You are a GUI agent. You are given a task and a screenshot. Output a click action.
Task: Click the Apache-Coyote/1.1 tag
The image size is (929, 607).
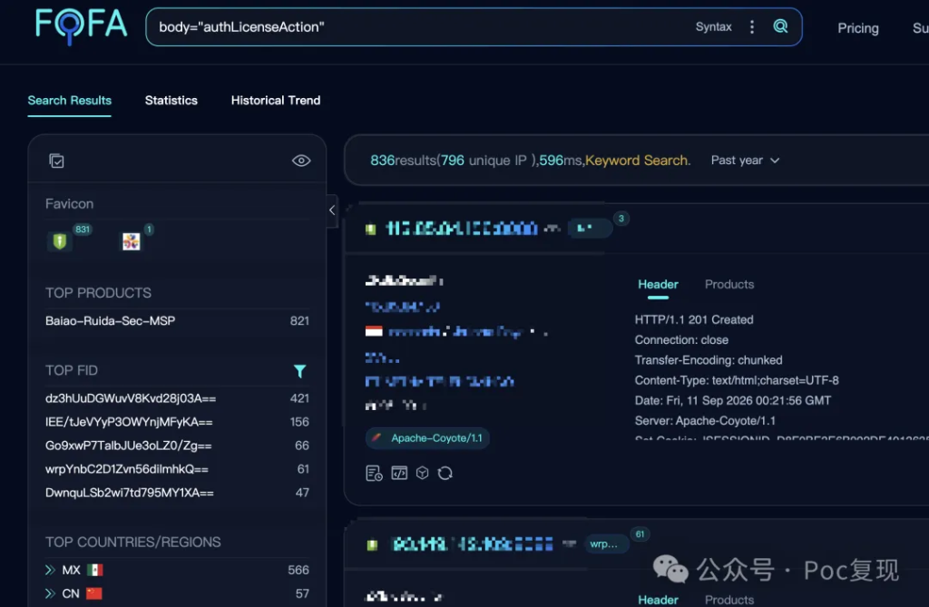(x=428, y=438)
